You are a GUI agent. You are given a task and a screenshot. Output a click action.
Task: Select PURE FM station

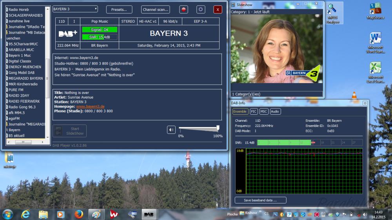pos(16,90)
